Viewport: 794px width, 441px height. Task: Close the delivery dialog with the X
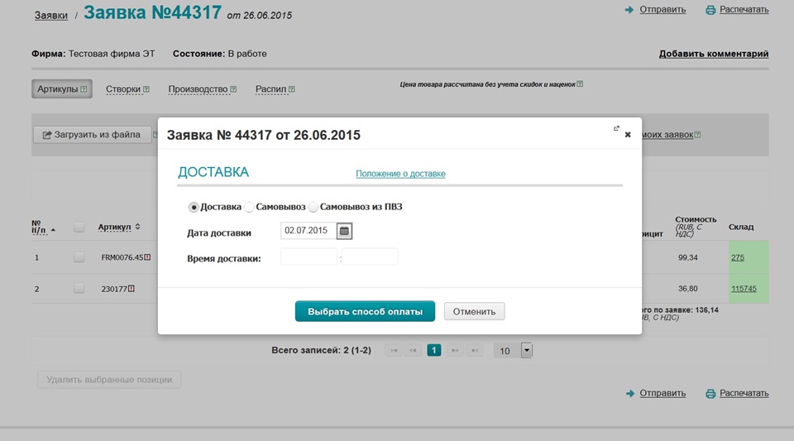click(628, 134)
